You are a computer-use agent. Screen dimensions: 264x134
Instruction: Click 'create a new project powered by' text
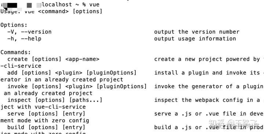coord(207,59)
